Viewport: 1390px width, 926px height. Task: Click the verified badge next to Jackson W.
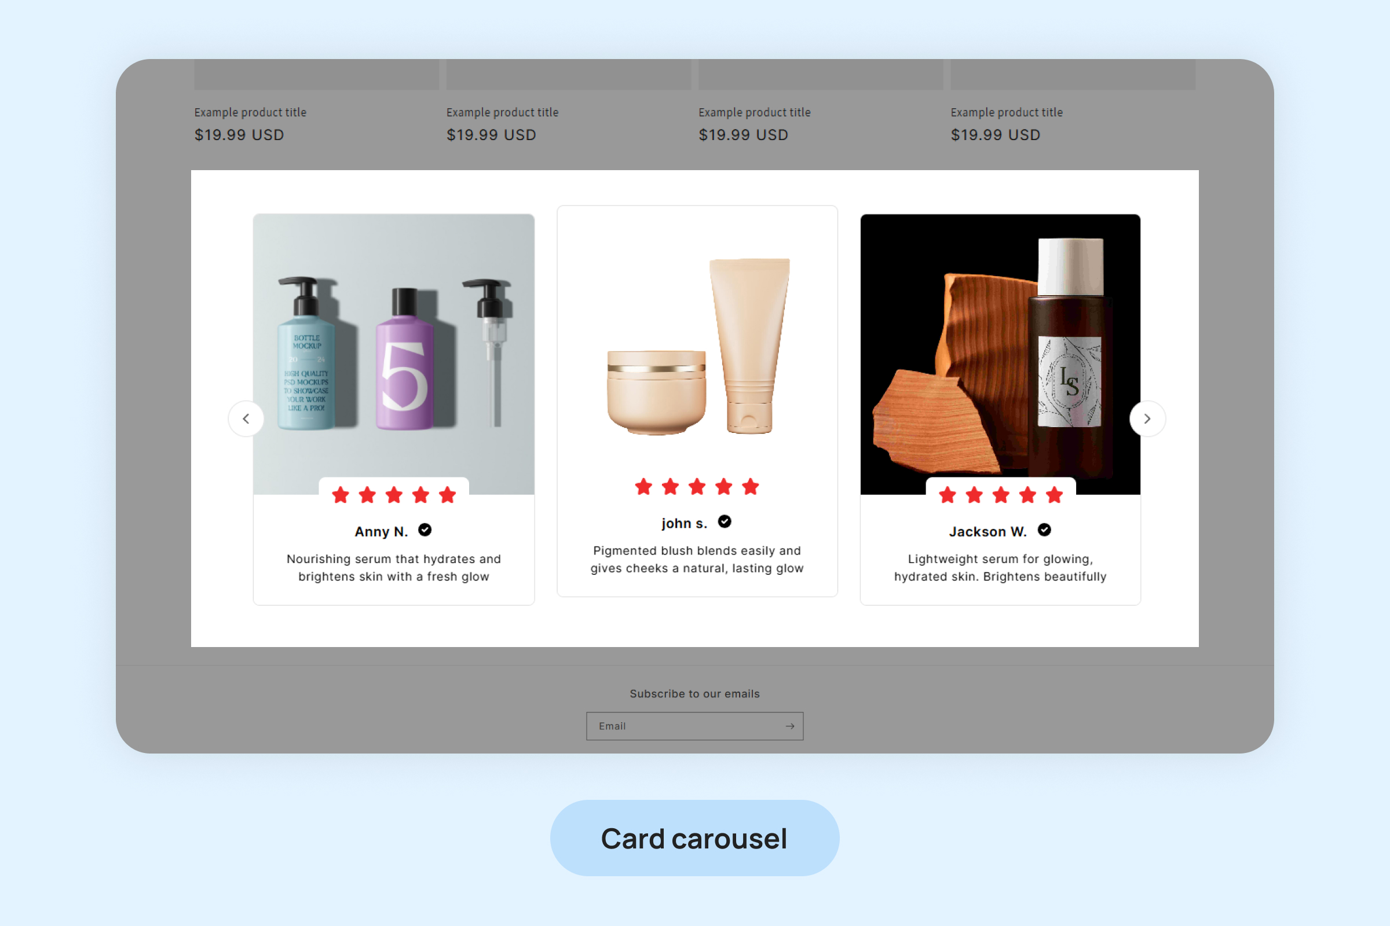(1044, 530)
